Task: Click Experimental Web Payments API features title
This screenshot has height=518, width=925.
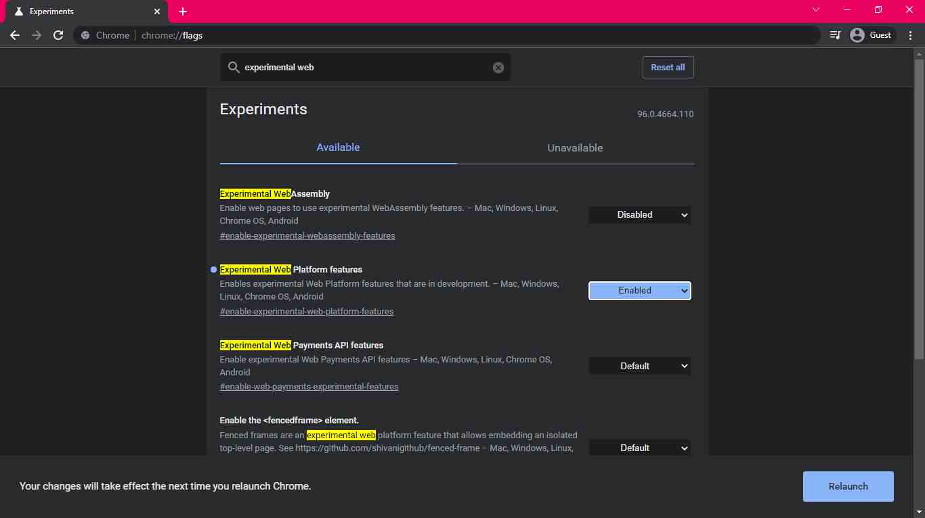Action: pos(301,346)
